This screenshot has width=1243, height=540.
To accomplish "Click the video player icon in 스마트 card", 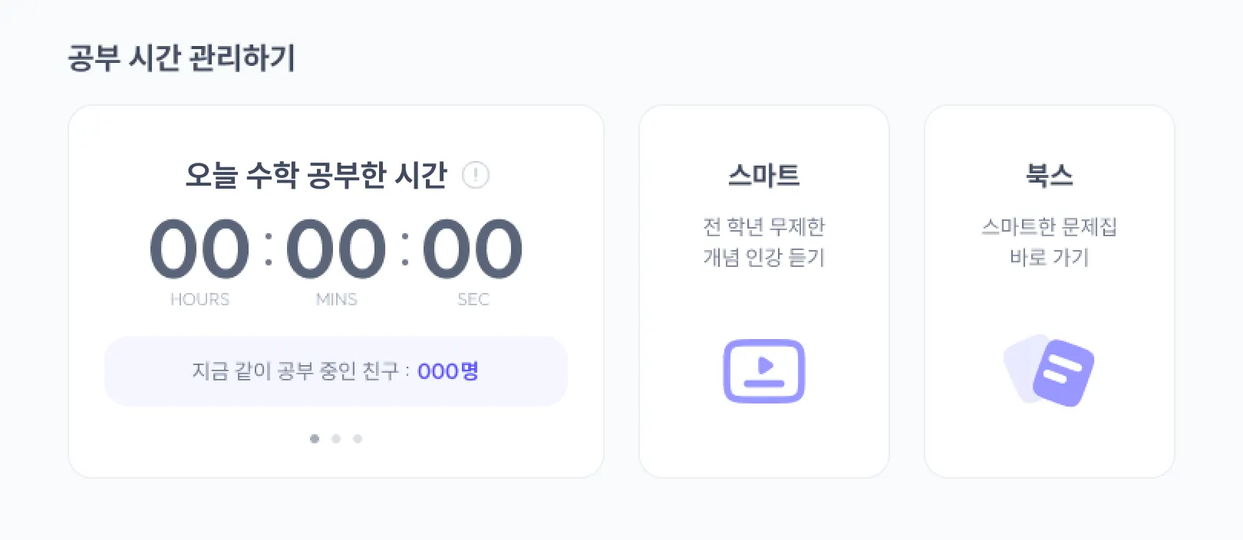I will pos(763,371).
